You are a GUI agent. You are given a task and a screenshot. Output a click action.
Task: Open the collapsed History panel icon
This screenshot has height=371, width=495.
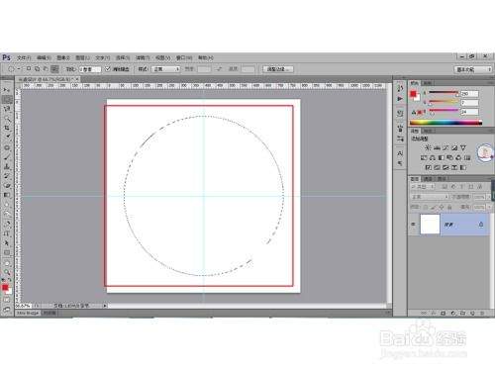400,88
